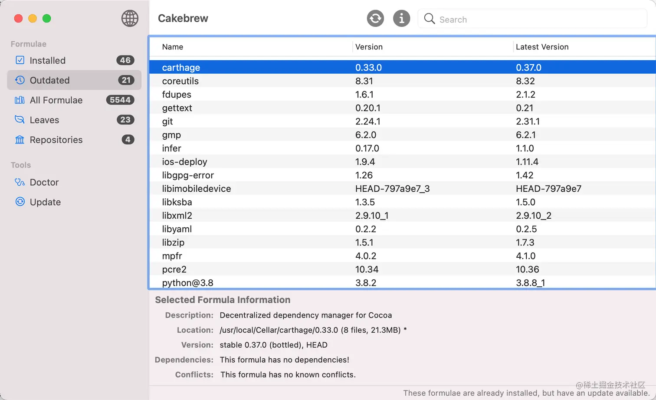
Task: Select the Outdated sidebar item
Action: [74, 80]
